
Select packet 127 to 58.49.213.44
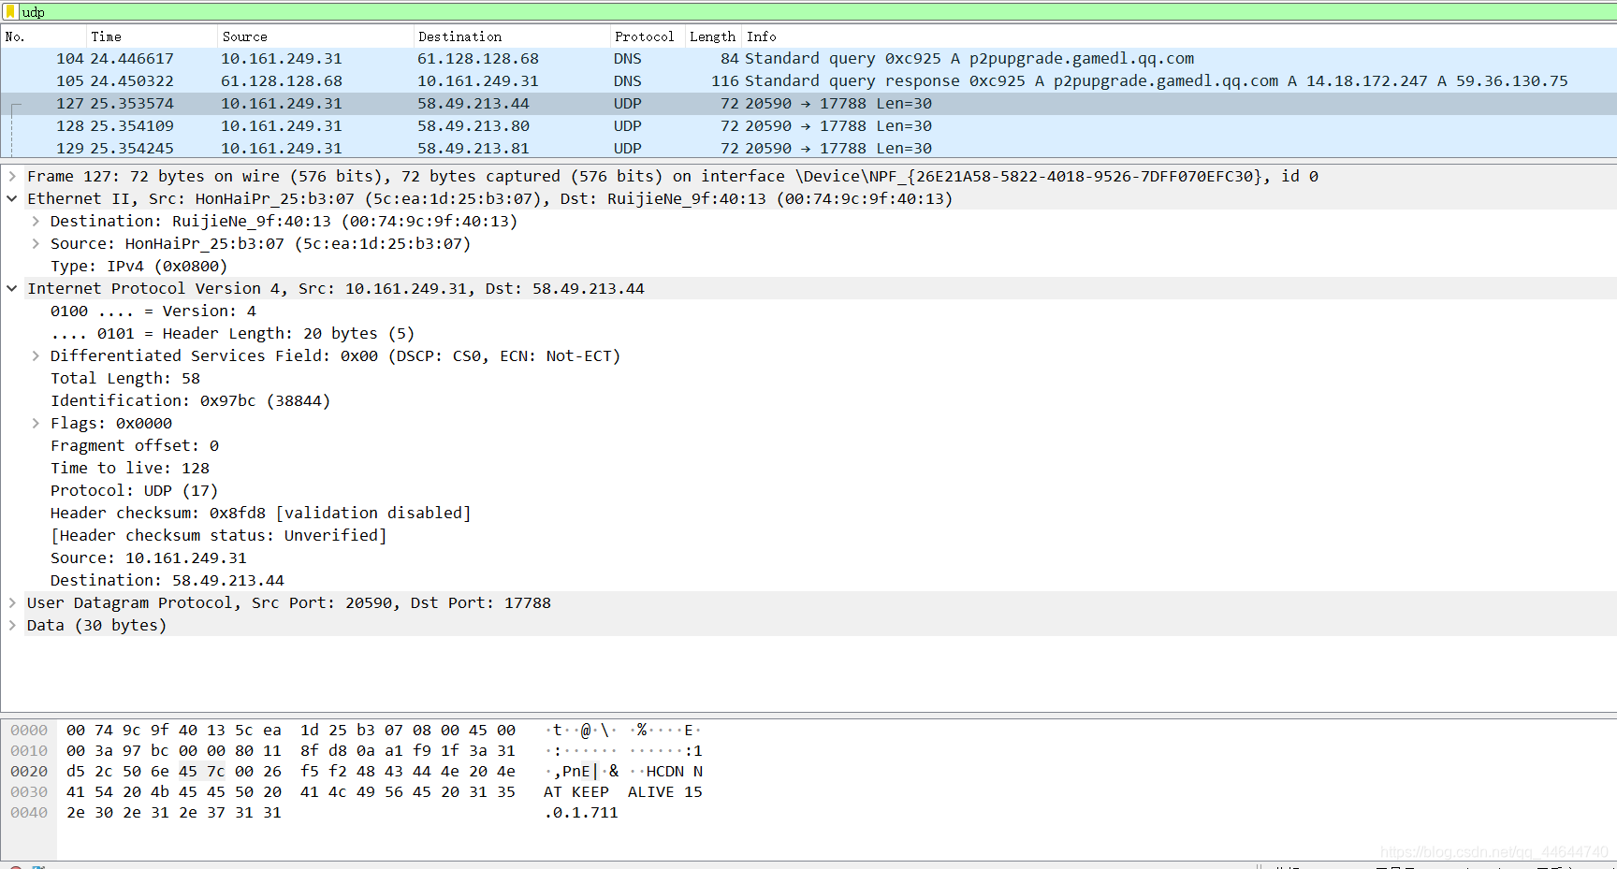coord(808,103)
